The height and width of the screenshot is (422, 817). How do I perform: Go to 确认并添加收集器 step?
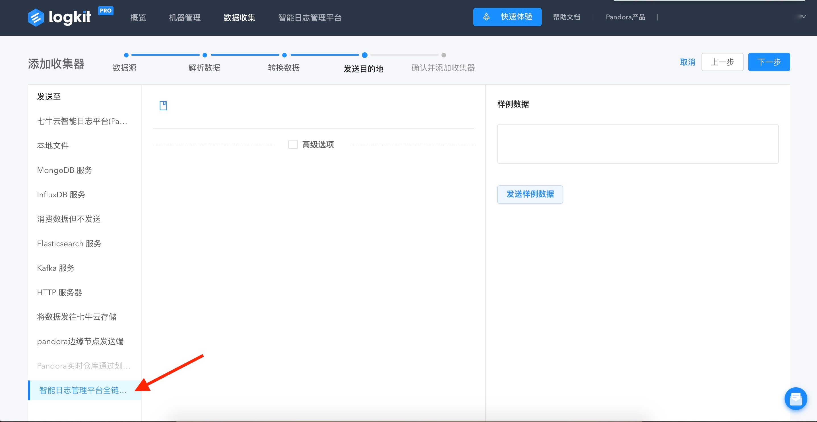coord(443,67)
